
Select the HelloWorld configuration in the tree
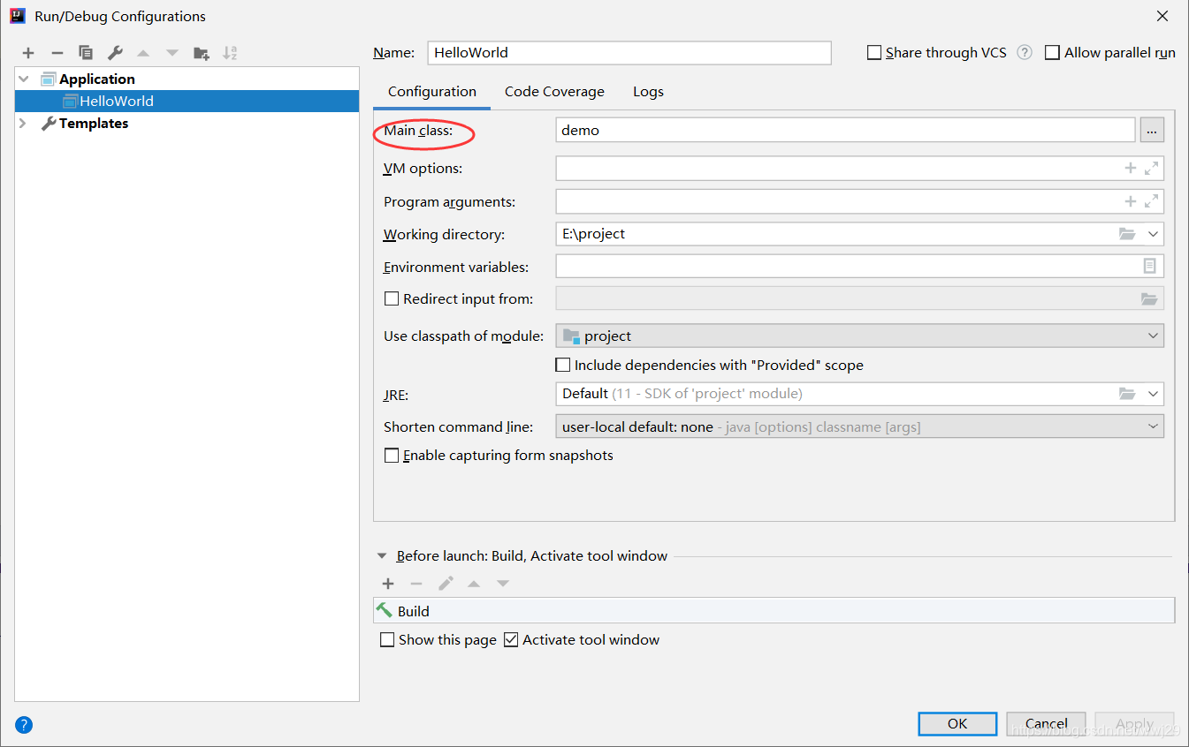pos(187,101)
